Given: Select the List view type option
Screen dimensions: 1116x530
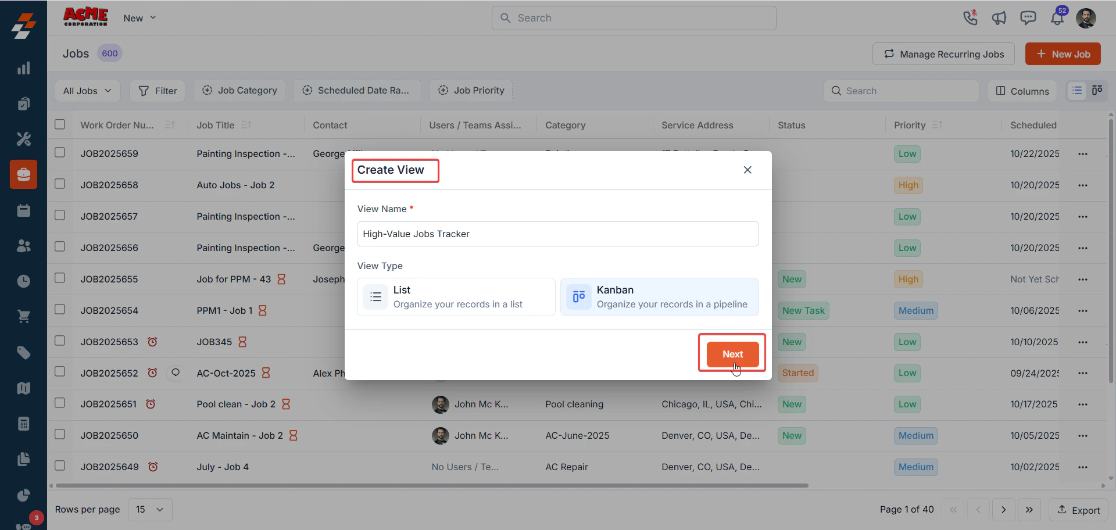Looking at the screenshot, I should [x=456, y=297].
